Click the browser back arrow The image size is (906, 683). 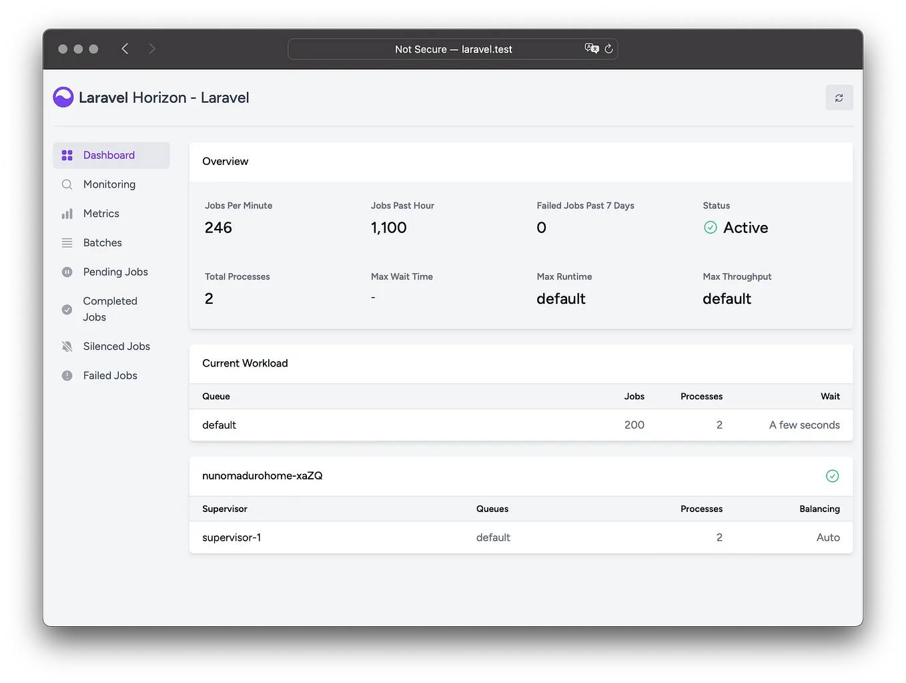[125, 48]
